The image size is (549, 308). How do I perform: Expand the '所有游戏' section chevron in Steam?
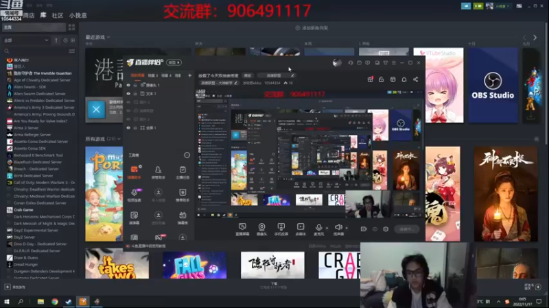point(119,139)
